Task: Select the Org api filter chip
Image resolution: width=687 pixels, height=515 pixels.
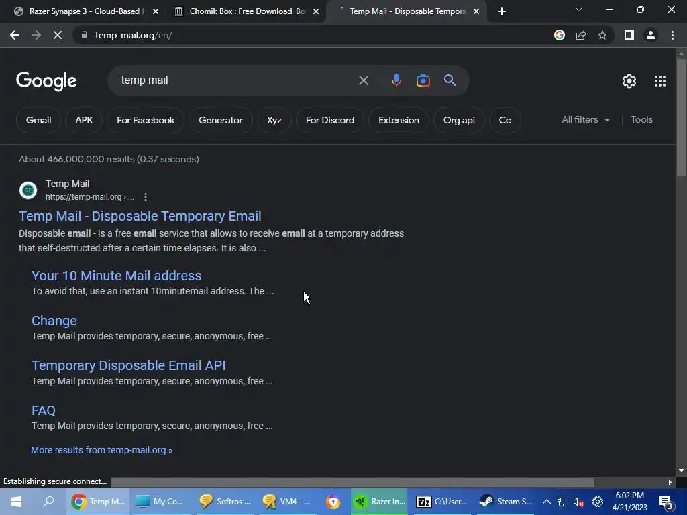Action: [x=459, y=120]
